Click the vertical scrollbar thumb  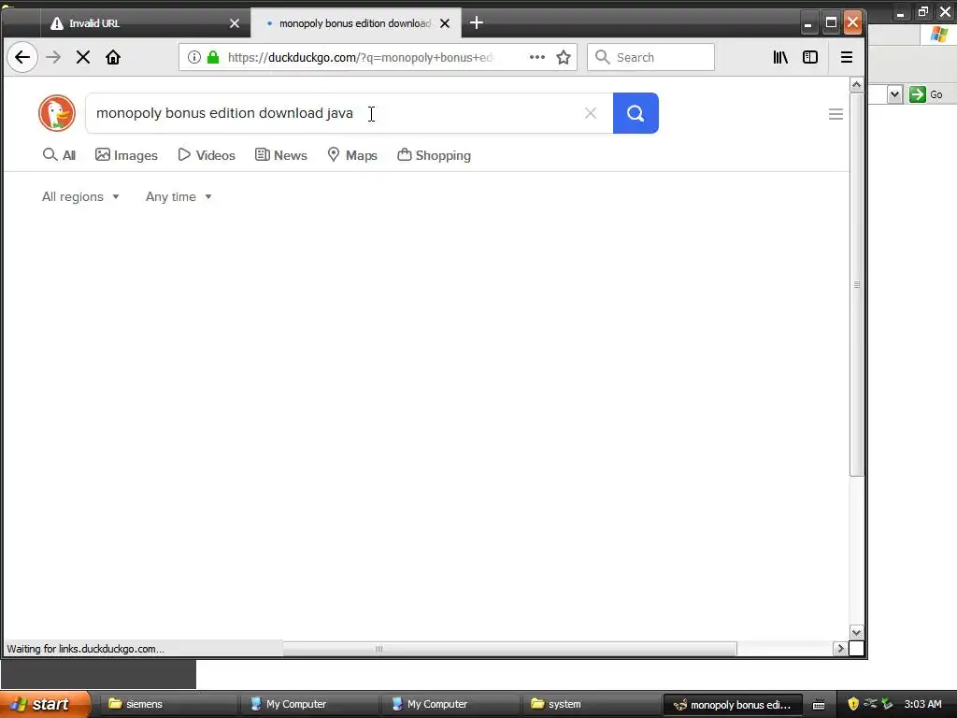coord(856,284)
